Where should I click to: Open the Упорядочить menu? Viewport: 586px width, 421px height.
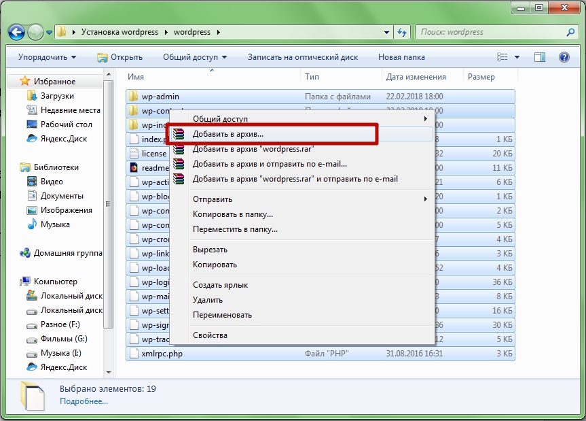[47, 57]
